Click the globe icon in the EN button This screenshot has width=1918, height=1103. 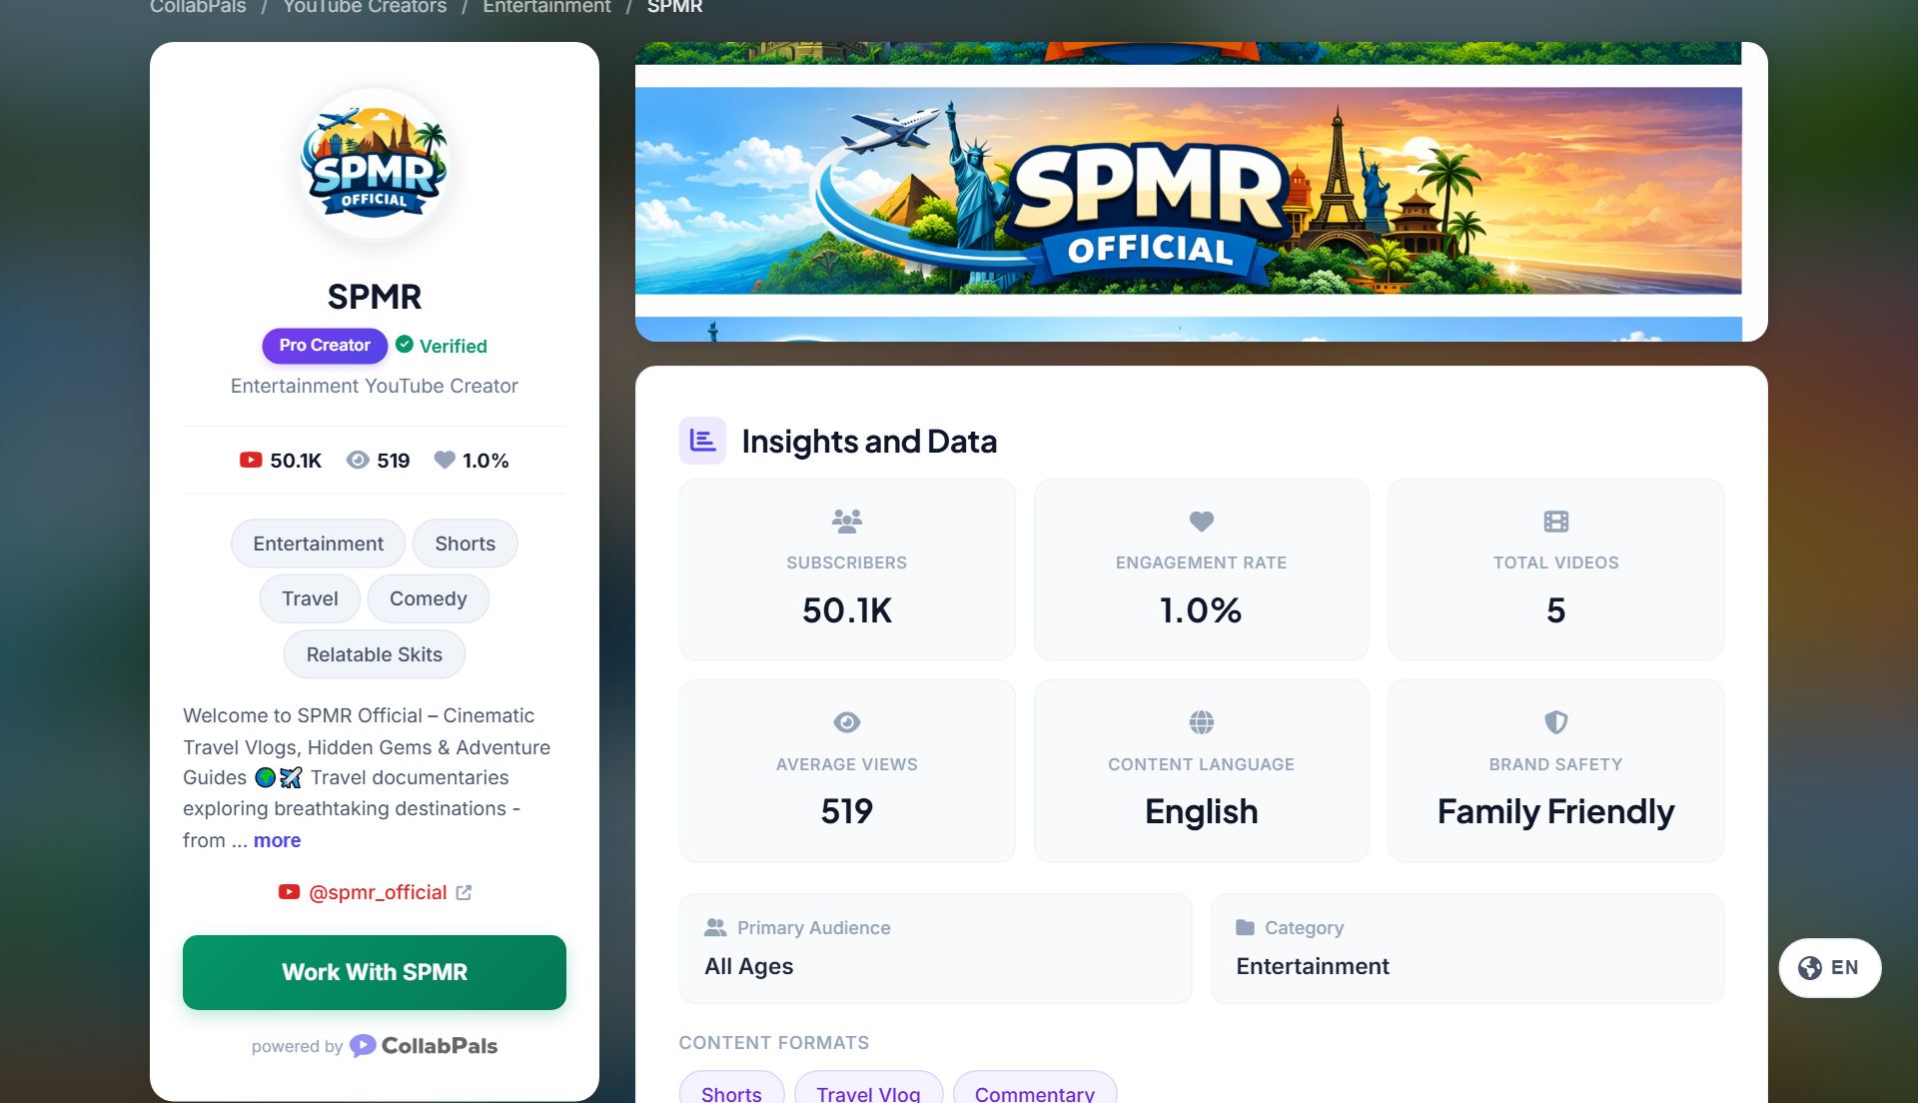point(1809,967)
